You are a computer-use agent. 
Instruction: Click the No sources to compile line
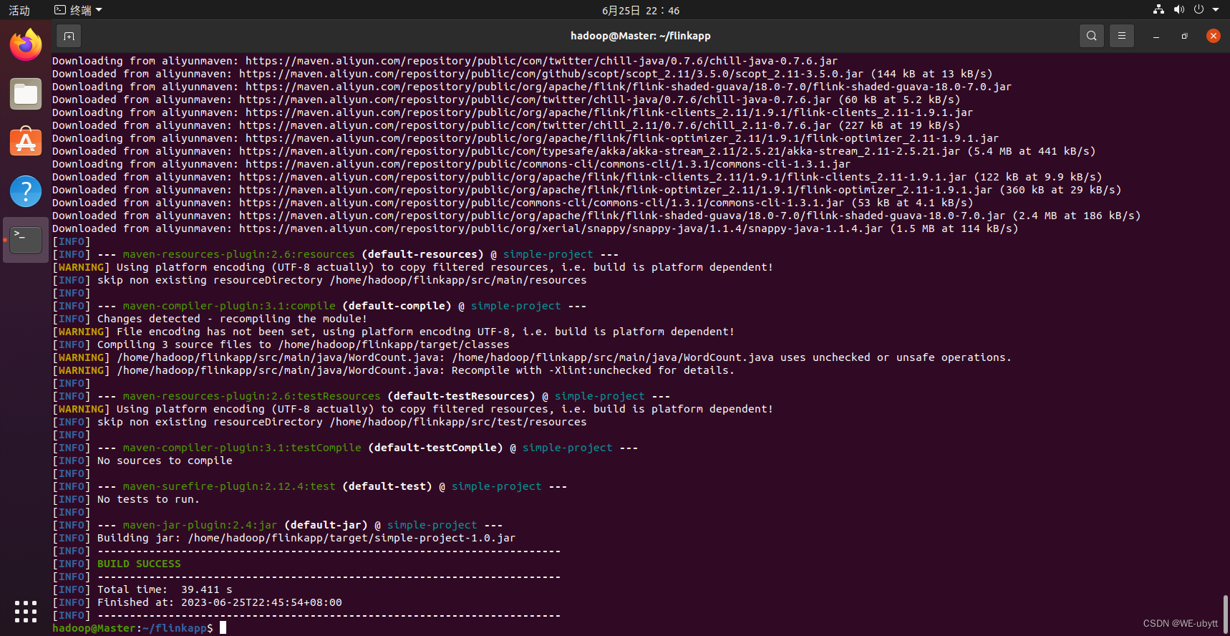pos(142,461)
